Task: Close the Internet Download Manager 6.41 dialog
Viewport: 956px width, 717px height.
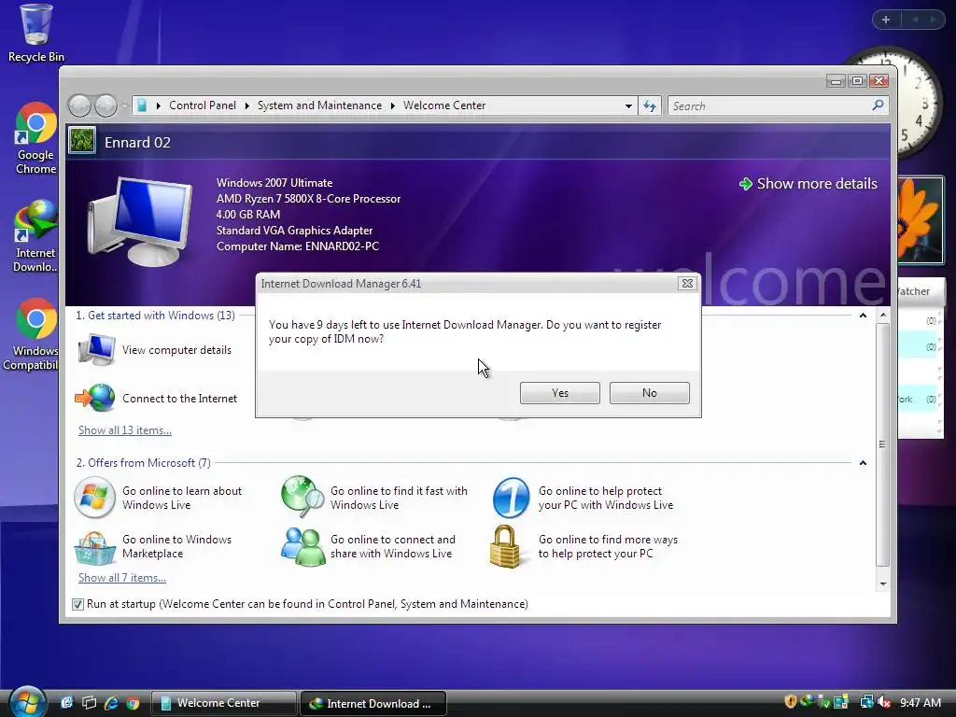Action: (687, 284)
